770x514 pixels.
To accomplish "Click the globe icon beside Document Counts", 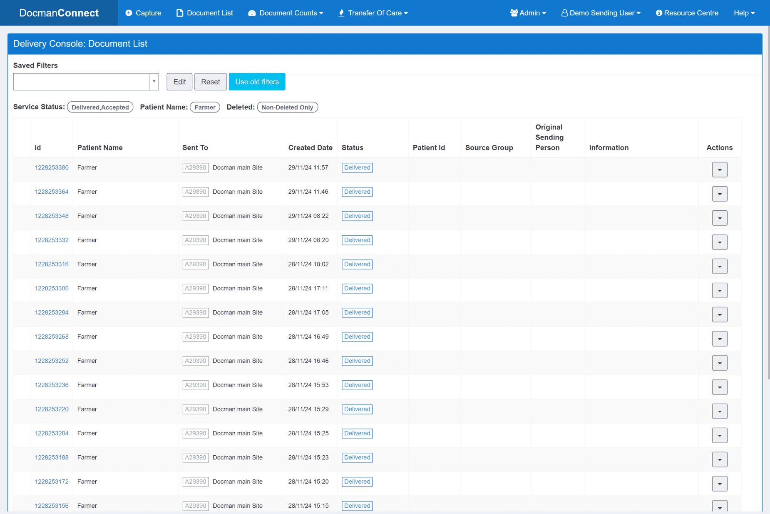I will [x=252, y=13].
